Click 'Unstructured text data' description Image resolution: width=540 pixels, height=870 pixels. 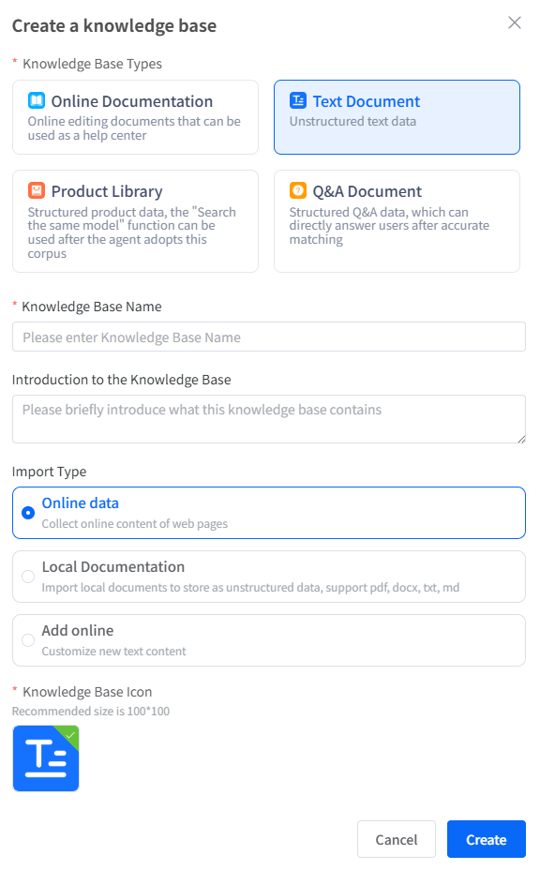pos(352,121)
